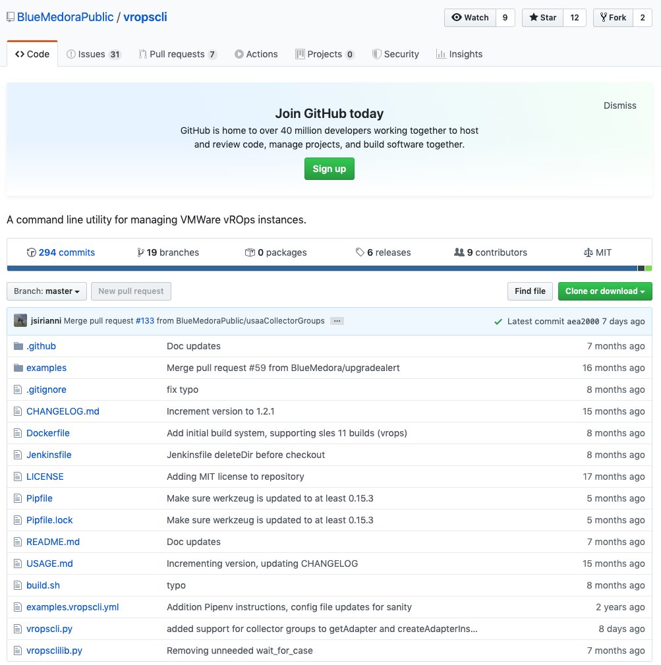
Task: Open the latest commit aea2000 hash
Action: coord(583,322)
